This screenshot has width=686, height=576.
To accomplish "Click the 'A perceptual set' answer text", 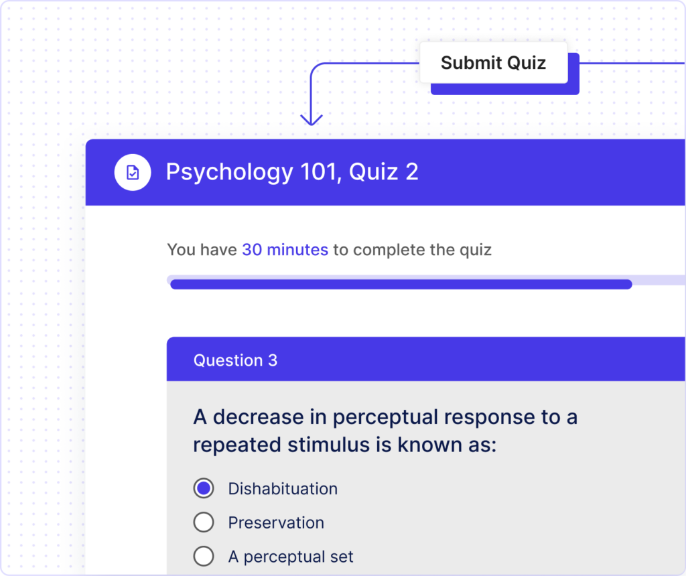I will 291,557.
